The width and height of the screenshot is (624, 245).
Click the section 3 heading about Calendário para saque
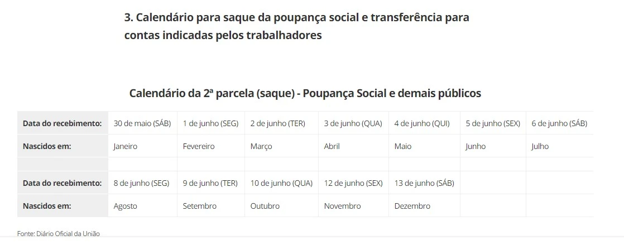point(296,26)
